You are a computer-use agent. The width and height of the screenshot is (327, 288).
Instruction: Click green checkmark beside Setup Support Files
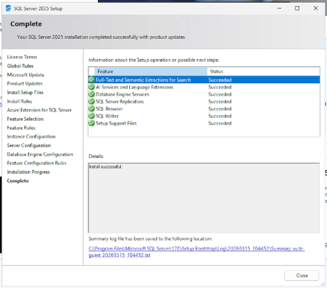coord(92,123)
